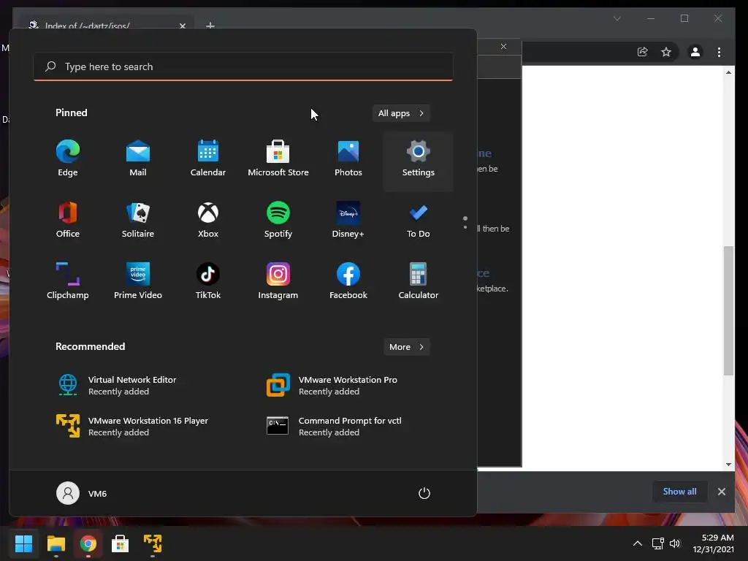Bookmark this page with the star icon
This screenshot has width=748, height=561.
pyautogui.click(x=666, y=52)
